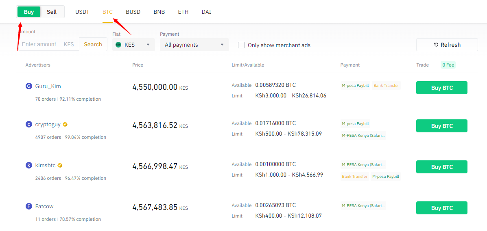This screenshot has width=487, height=231.
Task: Click cryptoguy's avatar icon
Action: (28, 124)
